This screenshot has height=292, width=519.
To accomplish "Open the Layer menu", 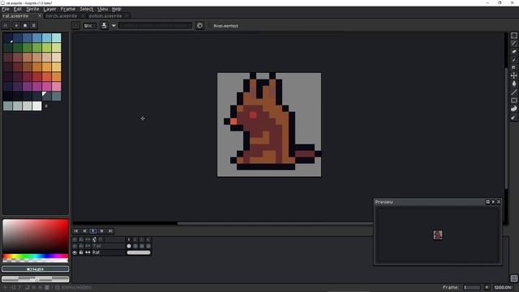I will pyautogui.click(x=49, y=9).
